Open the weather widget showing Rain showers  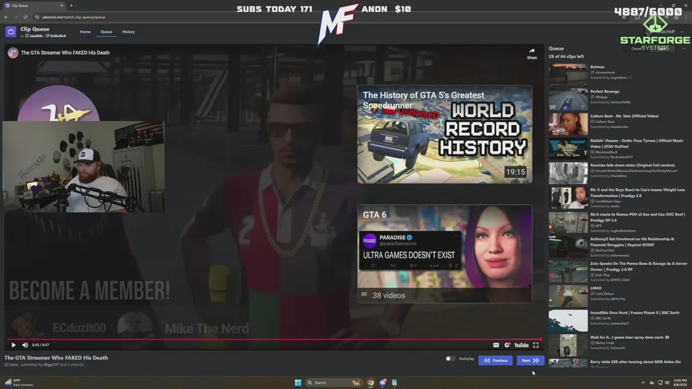click(x=19, y=383)
